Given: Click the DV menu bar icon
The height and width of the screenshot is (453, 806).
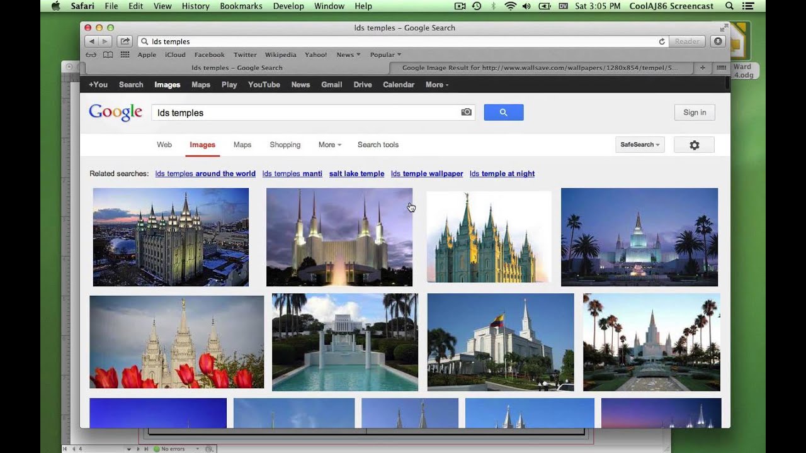Looking at the screenshot, I should pyautogui.click(x=562, y=6).
